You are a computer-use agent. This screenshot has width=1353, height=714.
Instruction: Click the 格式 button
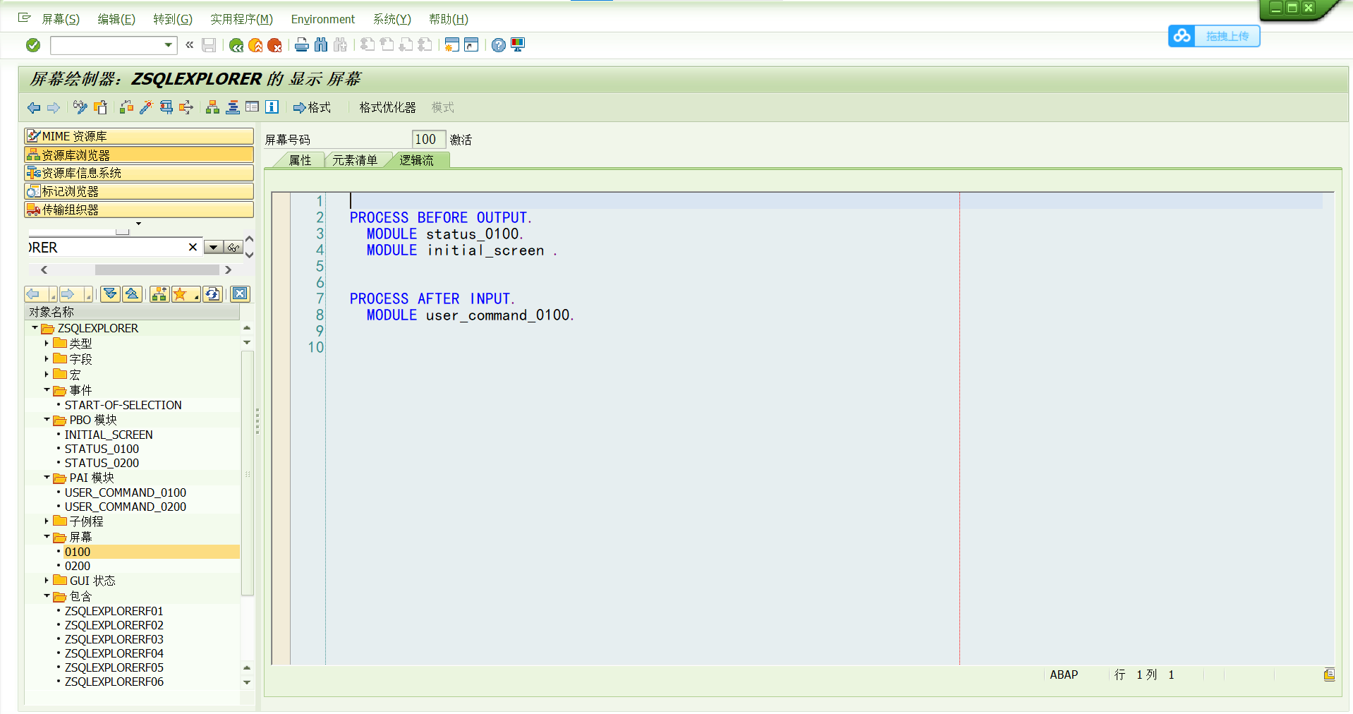click(313, 107)
